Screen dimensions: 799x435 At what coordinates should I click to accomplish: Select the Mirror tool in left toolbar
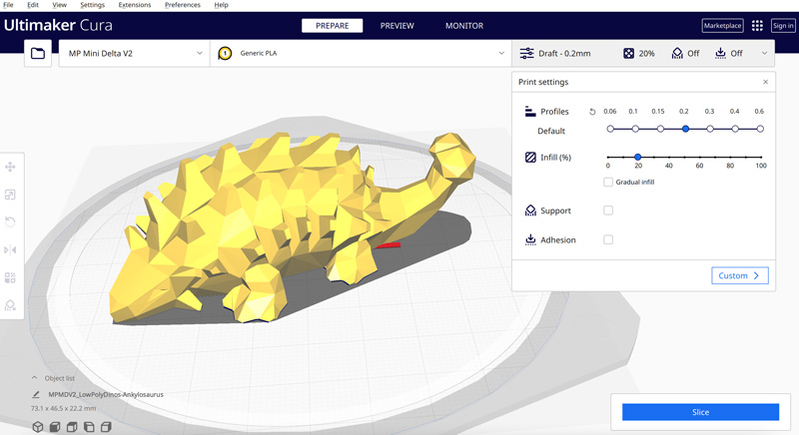click(10, 249)
